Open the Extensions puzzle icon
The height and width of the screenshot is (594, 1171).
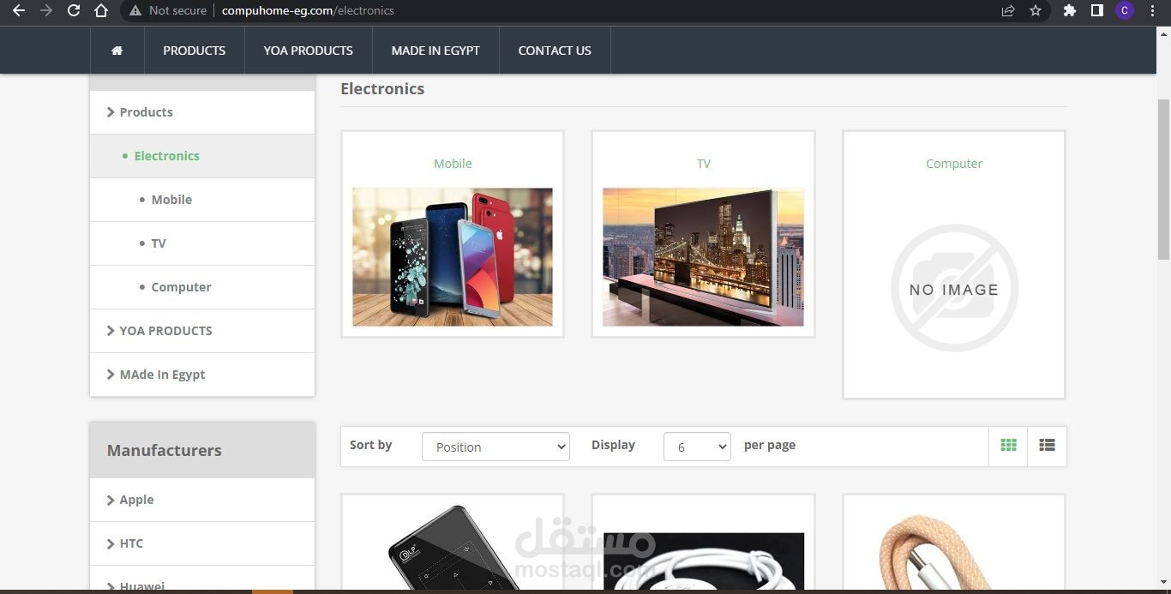point(1069,10)
